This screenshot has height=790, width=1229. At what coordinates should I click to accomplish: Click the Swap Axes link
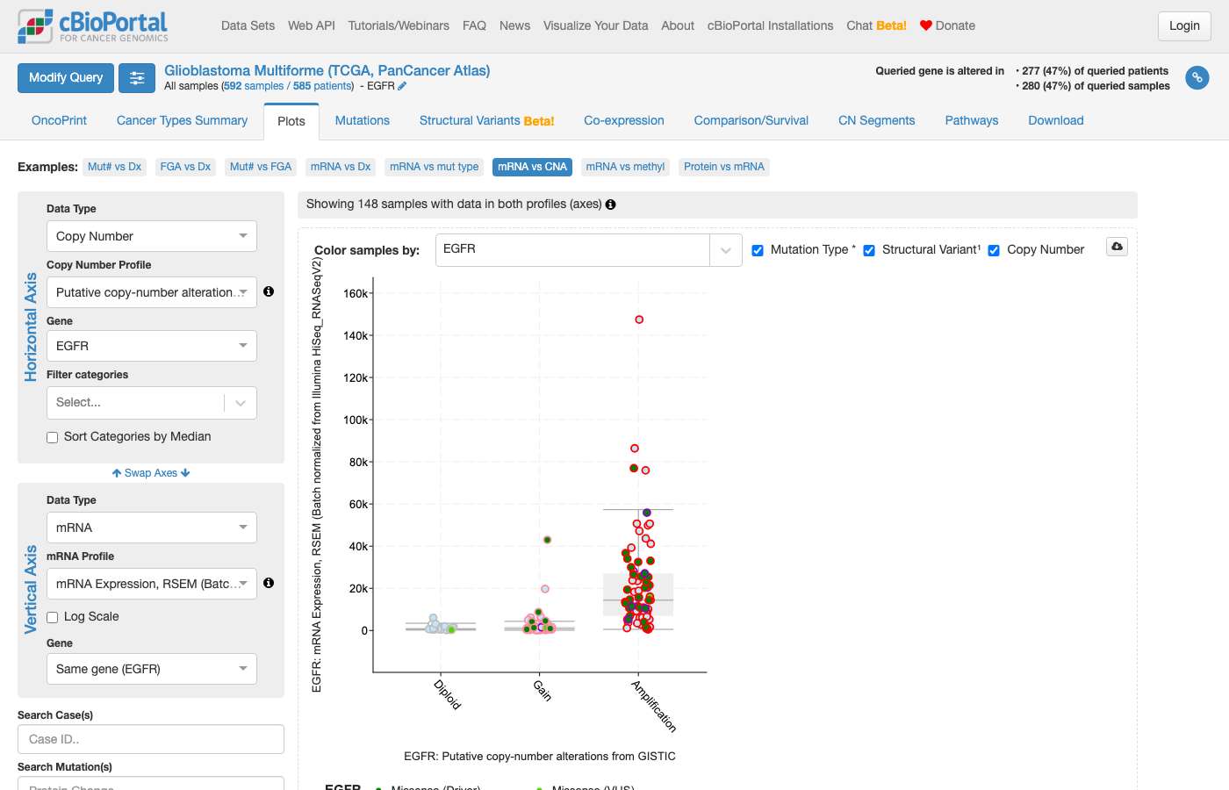coord(151,473)
